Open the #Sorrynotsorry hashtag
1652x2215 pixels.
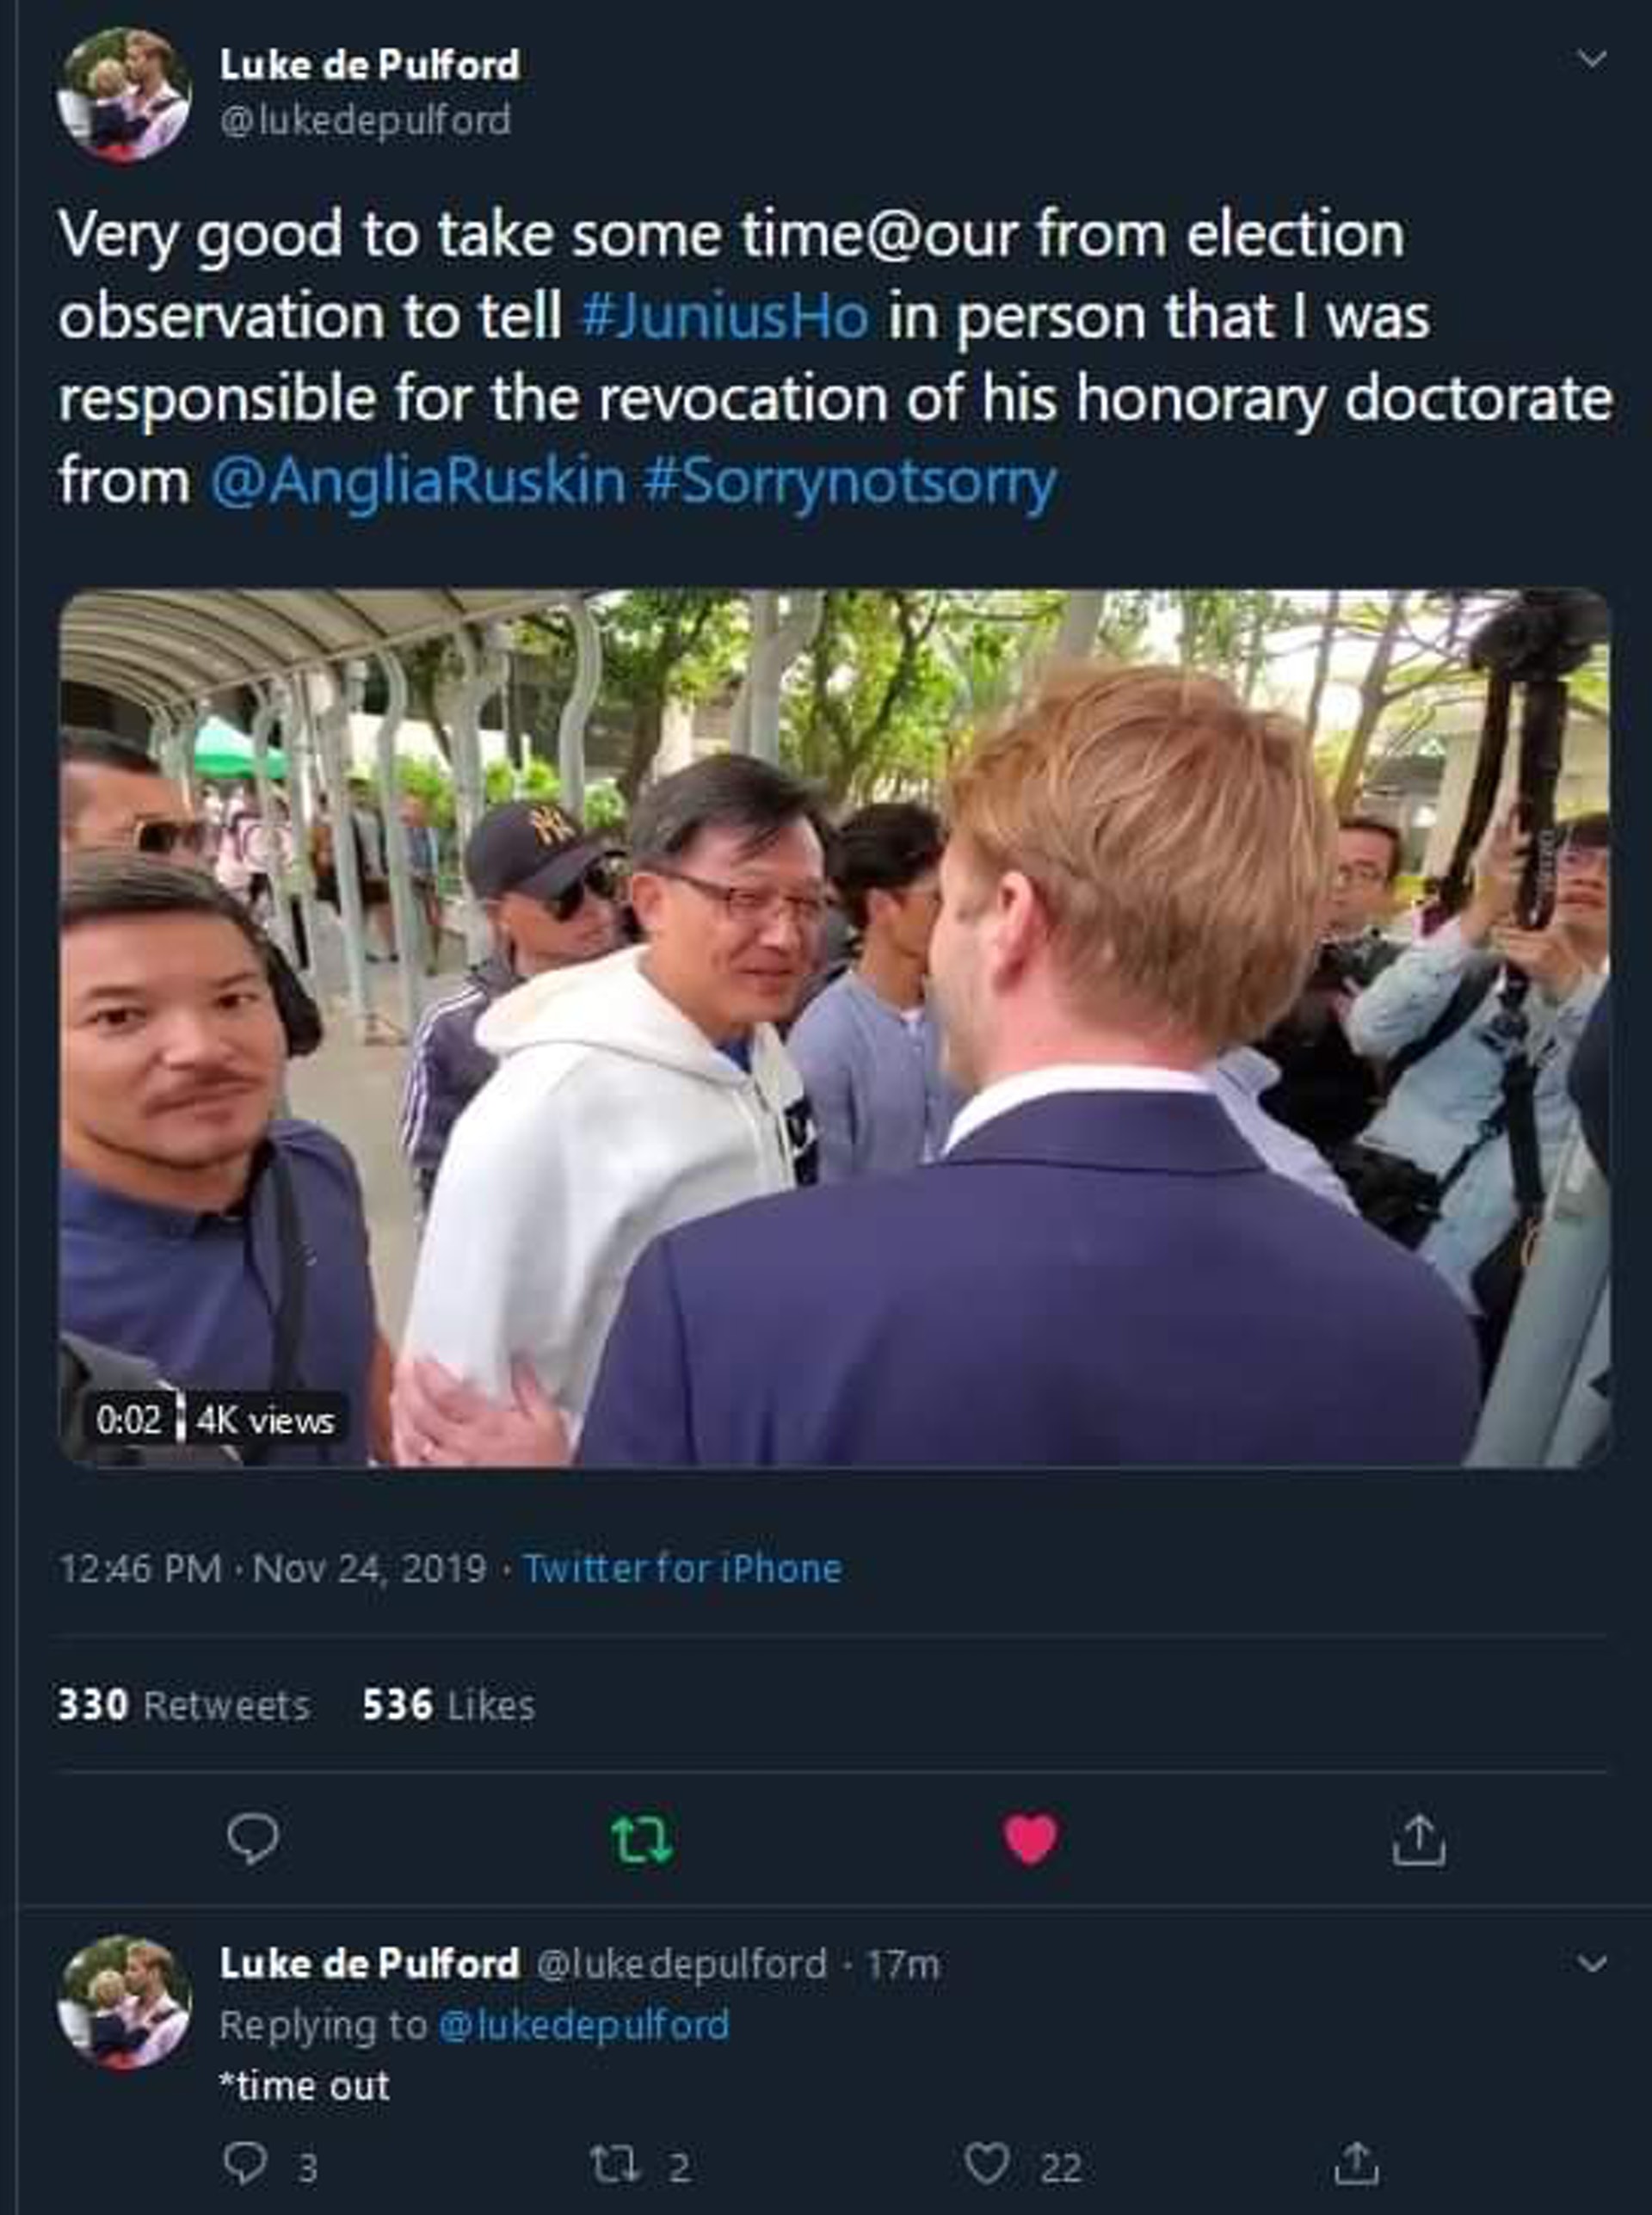(x=851, y=483)
